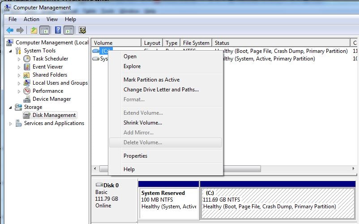Image resolution: width=359 pixels, height=224 pixels.
Task: Sort by the File System column header
Action: pos(196,43)
